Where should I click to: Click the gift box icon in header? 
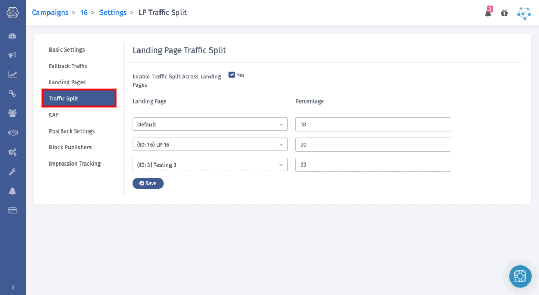click(x=504, y=13)
